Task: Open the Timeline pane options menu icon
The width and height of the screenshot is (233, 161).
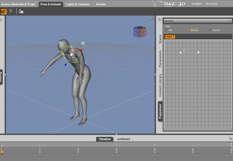Action: coord(231,139)
